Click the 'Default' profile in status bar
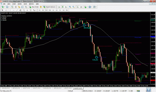The height and width of the screenshot is (92, 156). tap(71, 91)
